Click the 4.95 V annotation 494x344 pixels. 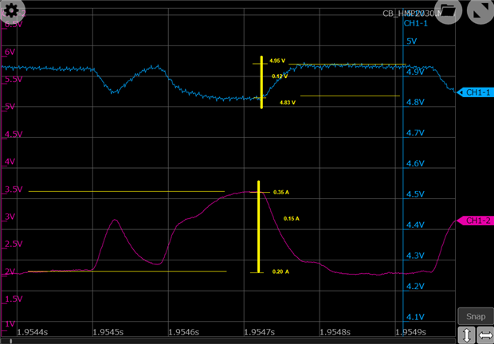[x=277, y=61]
